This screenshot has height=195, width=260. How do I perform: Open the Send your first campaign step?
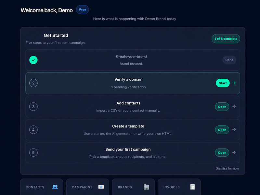tap(222, 152)
